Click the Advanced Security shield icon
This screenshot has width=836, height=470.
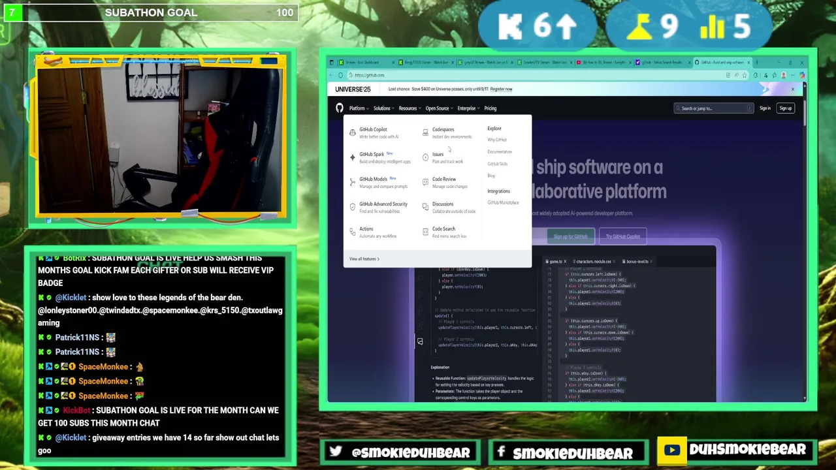pos(353,207)
